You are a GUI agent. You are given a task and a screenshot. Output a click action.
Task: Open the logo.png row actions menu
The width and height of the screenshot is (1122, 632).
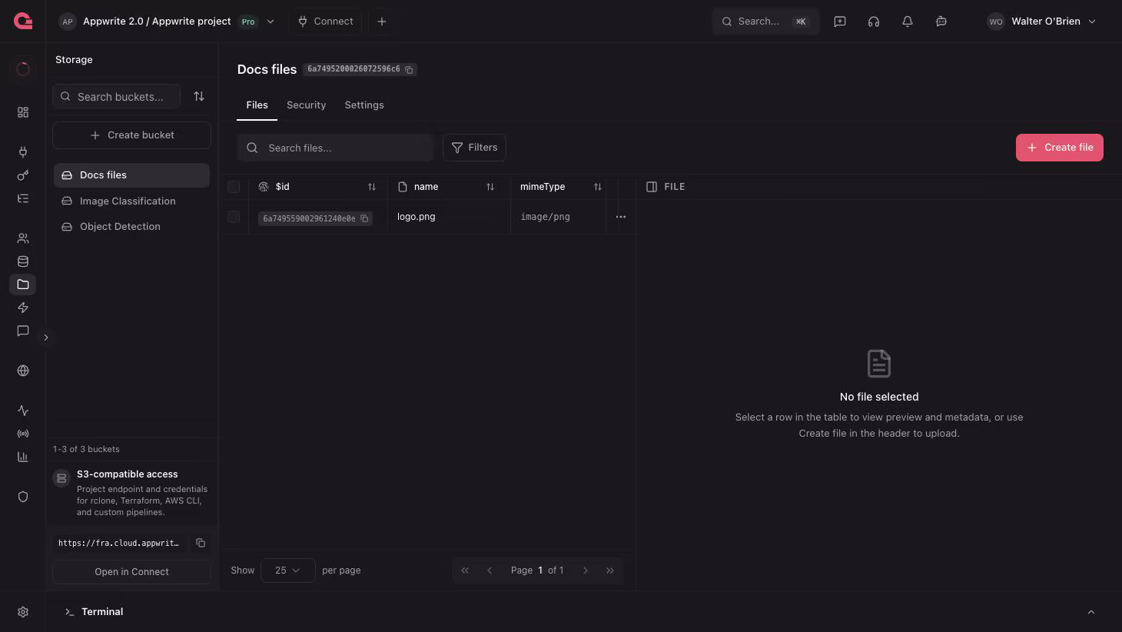(621, 217)
